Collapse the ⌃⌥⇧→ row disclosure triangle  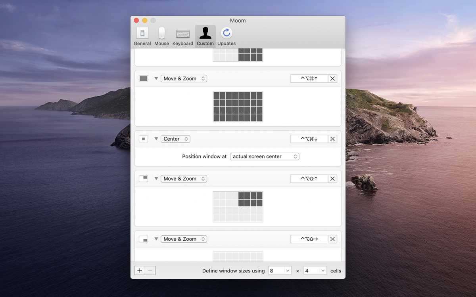click(156, 239)
